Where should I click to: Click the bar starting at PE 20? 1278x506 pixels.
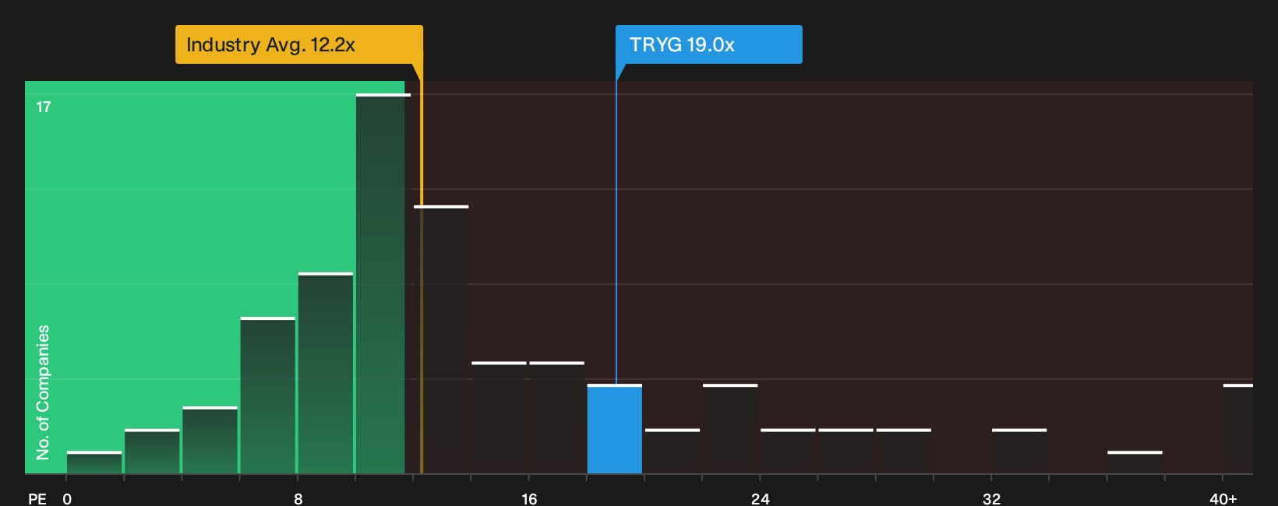[673, 451]
